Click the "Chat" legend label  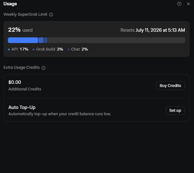click(x=75, y=49)
